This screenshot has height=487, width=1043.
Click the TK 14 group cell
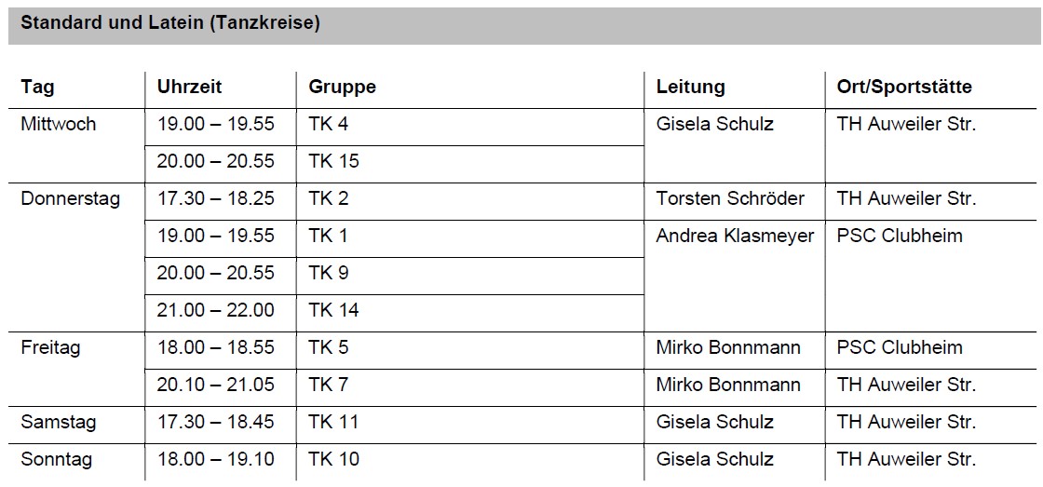(333, 310)
